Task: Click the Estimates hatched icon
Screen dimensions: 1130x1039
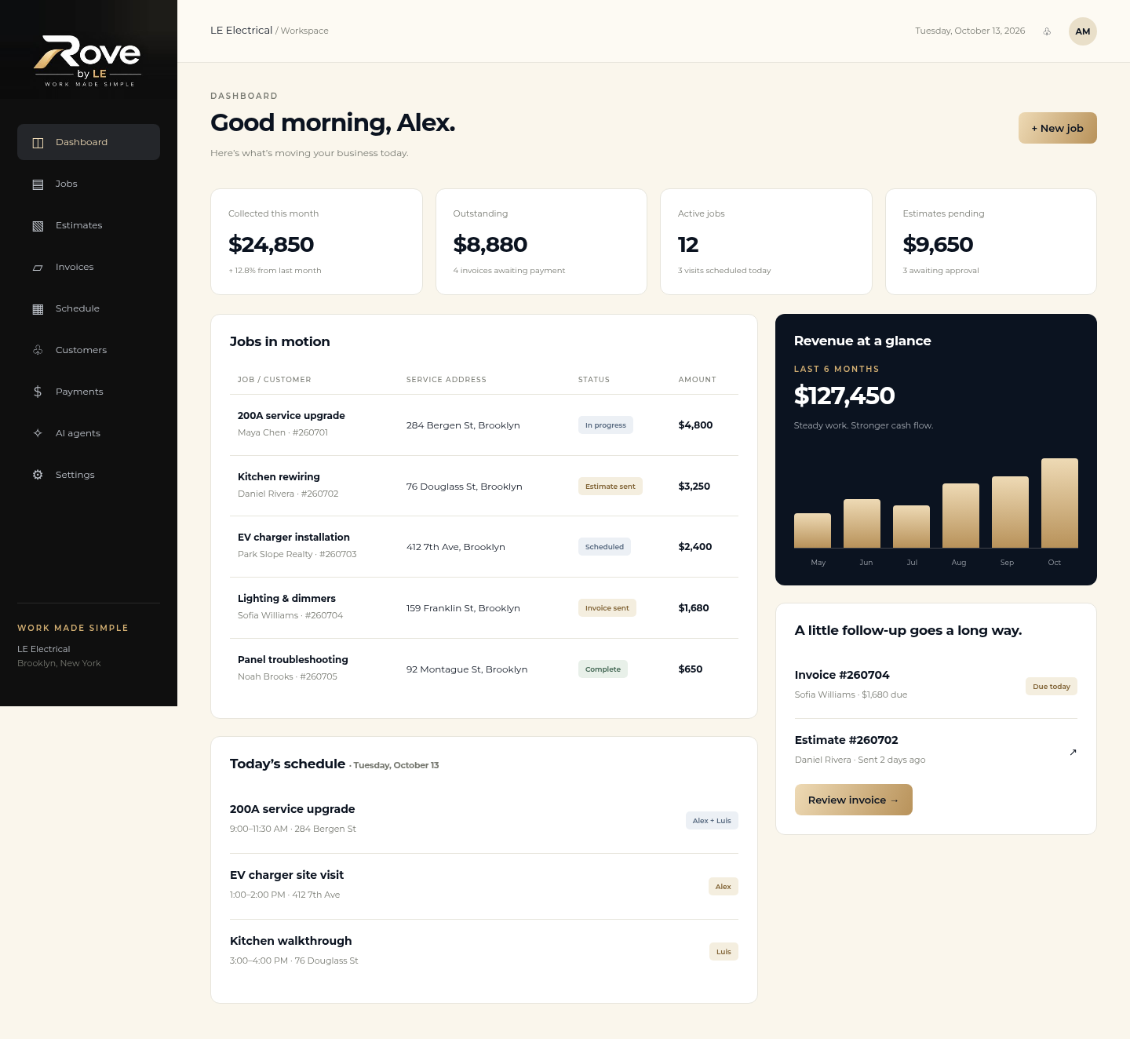Action: pyautogui.click(x=38, y=226)
